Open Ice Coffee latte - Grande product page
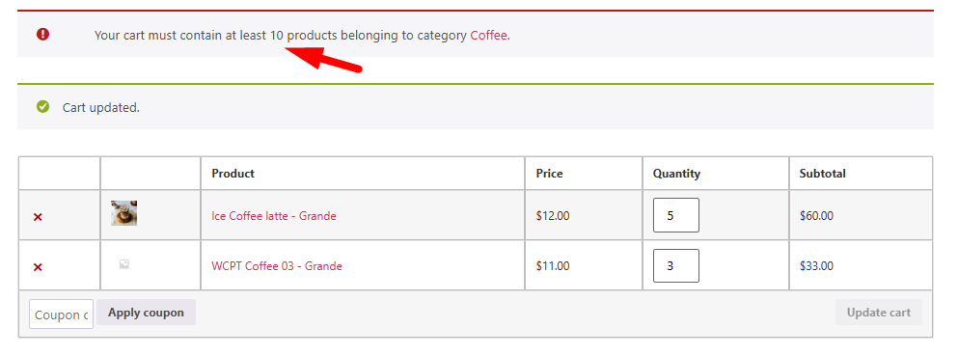Screen dimensions: 958x355 274,216
